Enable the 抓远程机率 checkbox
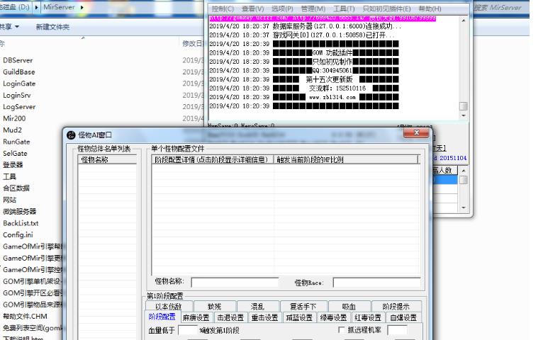The width and height of the screenshot is (543, 340). 340,330
